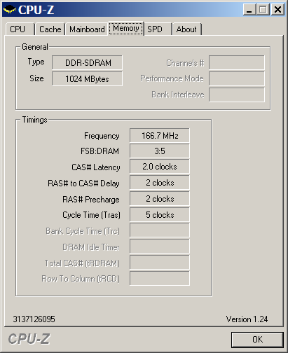Click the RAS# Precharge label

[x=91, y=200]
